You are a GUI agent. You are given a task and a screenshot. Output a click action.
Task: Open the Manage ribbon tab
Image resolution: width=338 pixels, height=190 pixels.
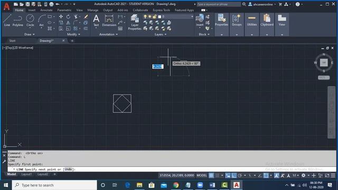point(93,10)
